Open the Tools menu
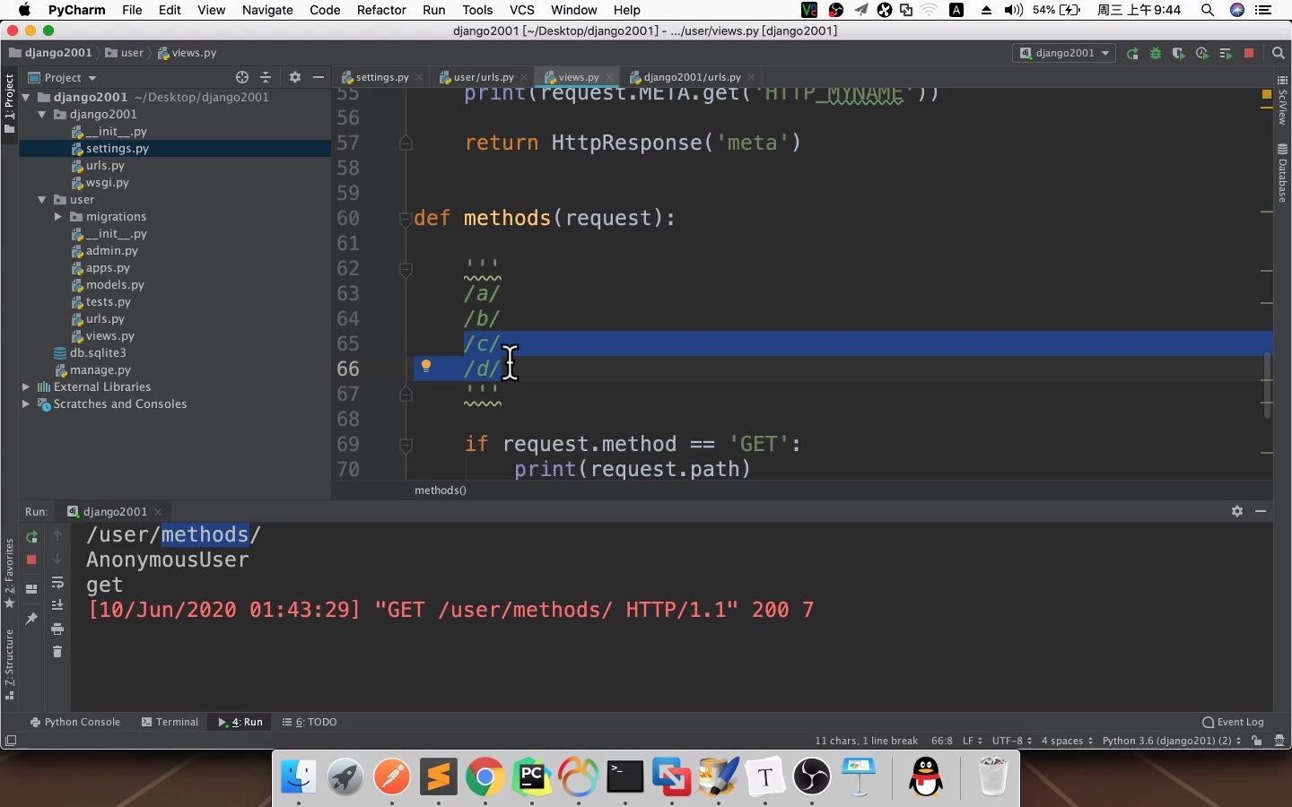The height and width of the screenshot is (807, 1292). [477, 10]
